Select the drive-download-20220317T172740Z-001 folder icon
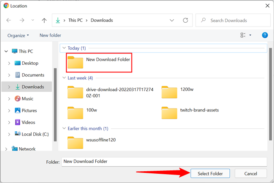The width and height of the screenshot is (274, 183). pyautogui.click(x=75, y=92)
